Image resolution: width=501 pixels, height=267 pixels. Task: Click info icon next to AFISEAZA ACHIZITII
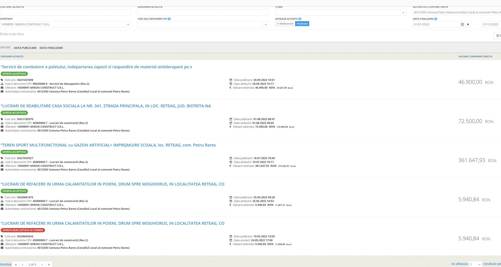(300, 19)
